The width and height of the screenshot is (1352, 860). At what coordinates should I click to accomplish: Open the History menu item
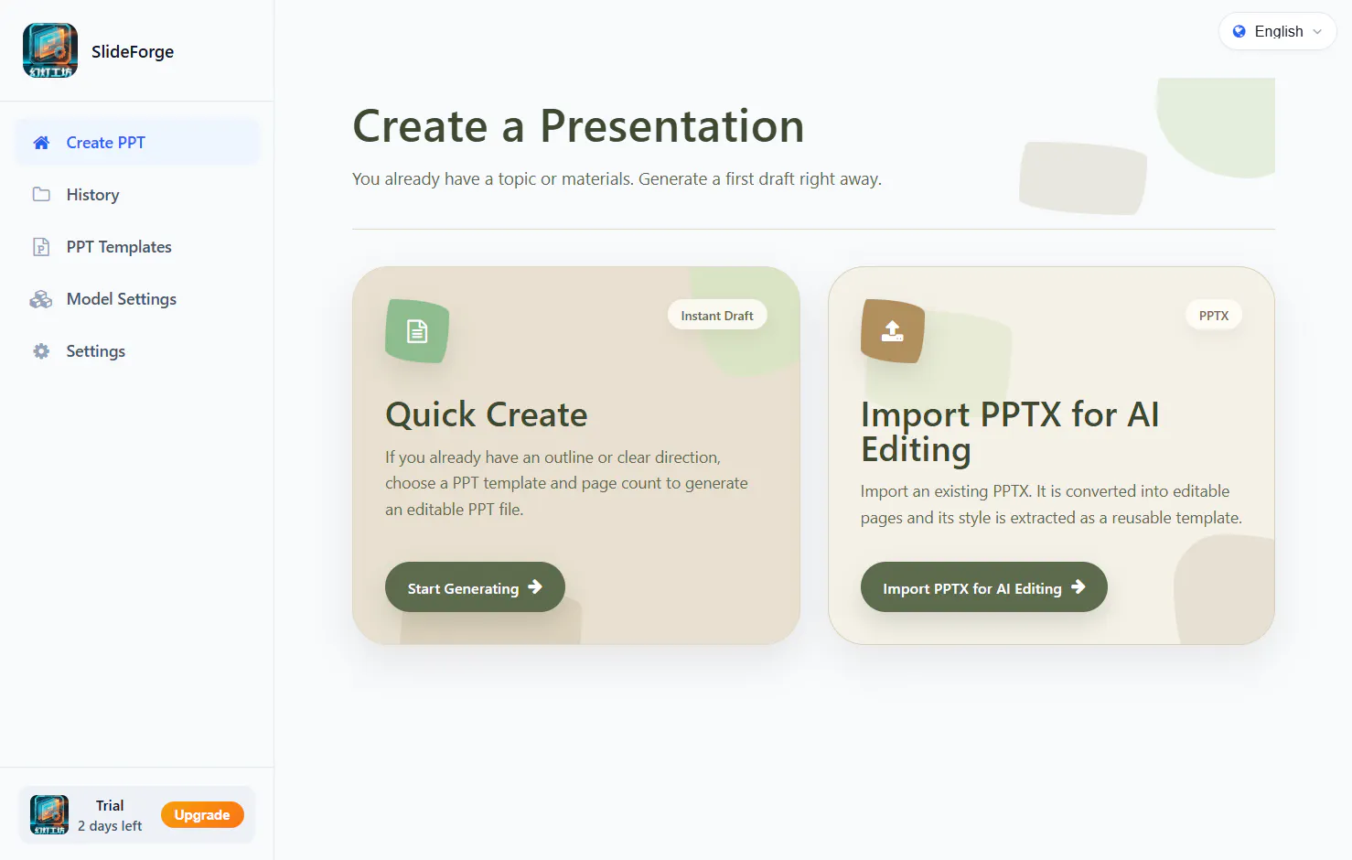(138, 195)
